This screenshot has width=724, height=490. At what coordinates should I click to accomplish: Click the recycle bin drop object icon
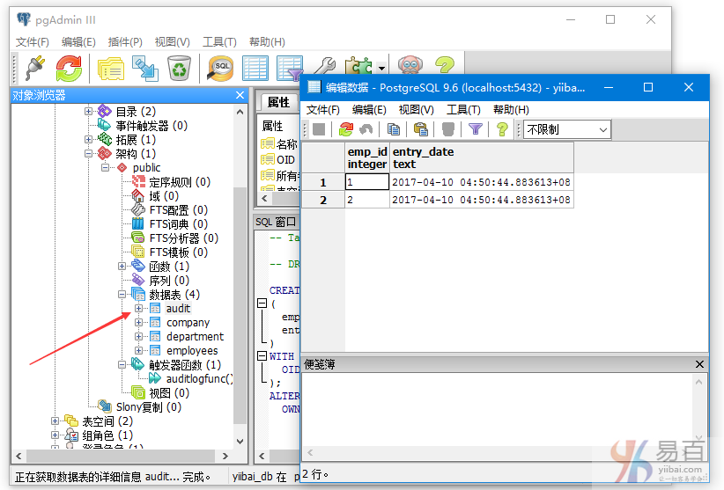point(179,68)
